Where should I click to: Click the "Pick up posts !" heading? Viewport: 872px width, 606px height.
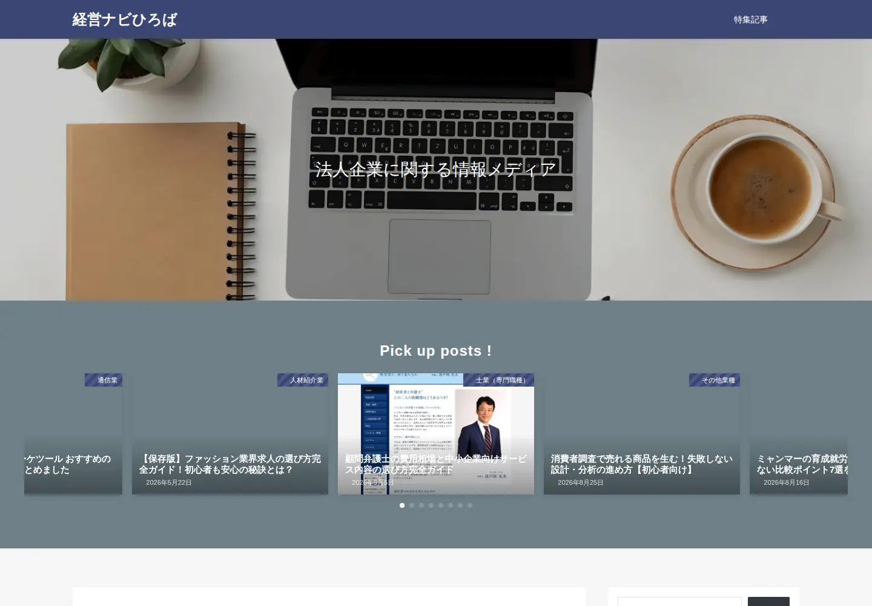pyautogui.click(x=436, y=351)
